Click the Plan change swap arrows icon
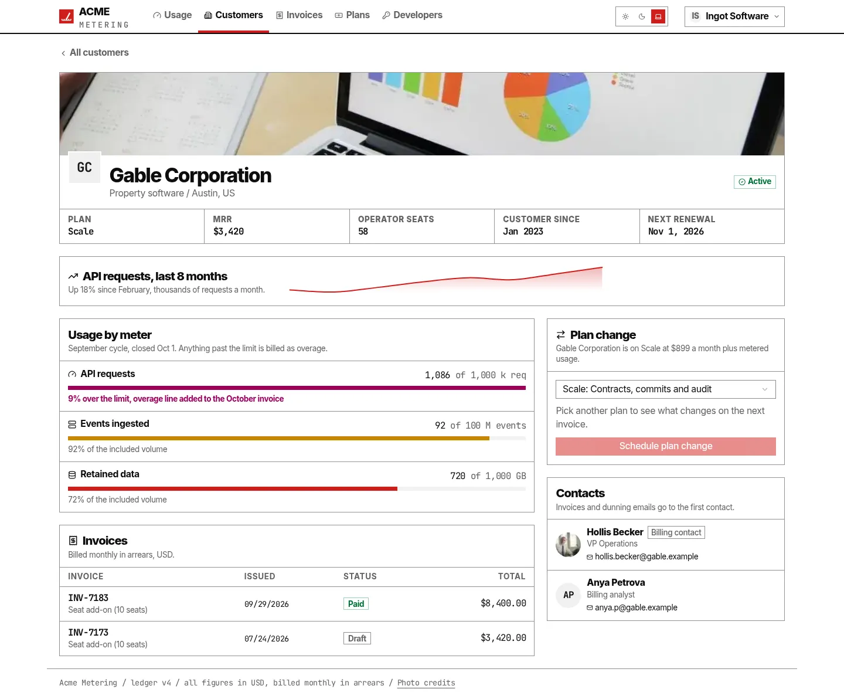 [x=561, y=335]
